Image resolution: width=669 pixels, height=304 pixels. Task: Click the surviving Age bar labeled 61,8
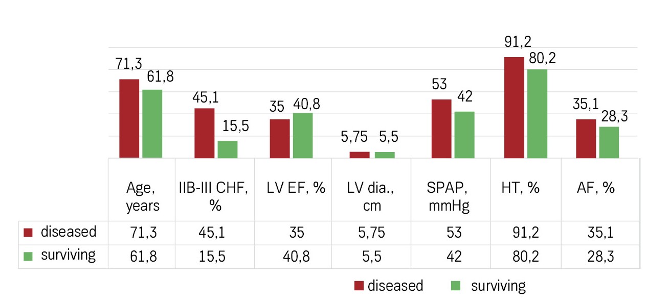[x=152, y=123]
